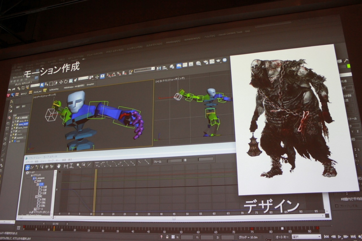Select the magnifier Zoom tool in curve editor
Screen dimensions: 362x241
78,165
